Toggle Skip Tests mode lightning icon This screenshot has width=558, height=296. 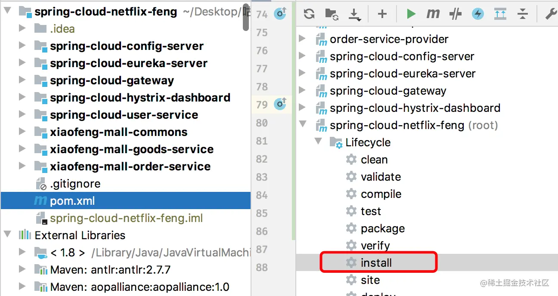(477, 14)
